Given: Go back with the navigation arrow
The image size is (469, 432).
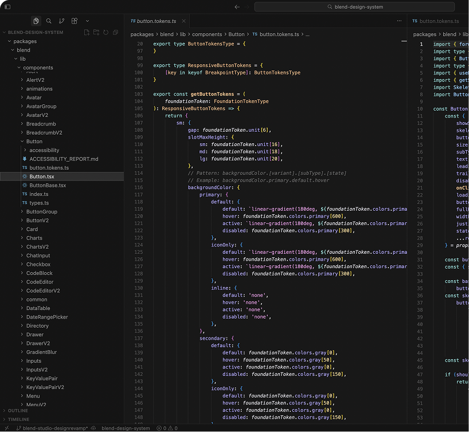Looking at the screenshot, I should pos(237,6).
